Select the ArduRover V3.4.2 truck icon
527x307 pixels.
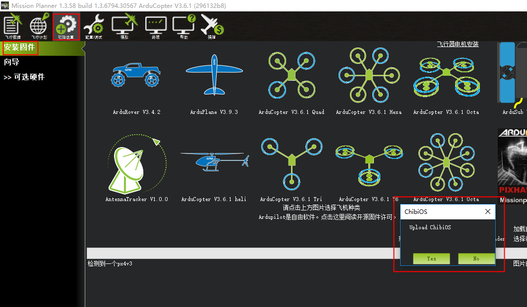(x=136, y=75)
